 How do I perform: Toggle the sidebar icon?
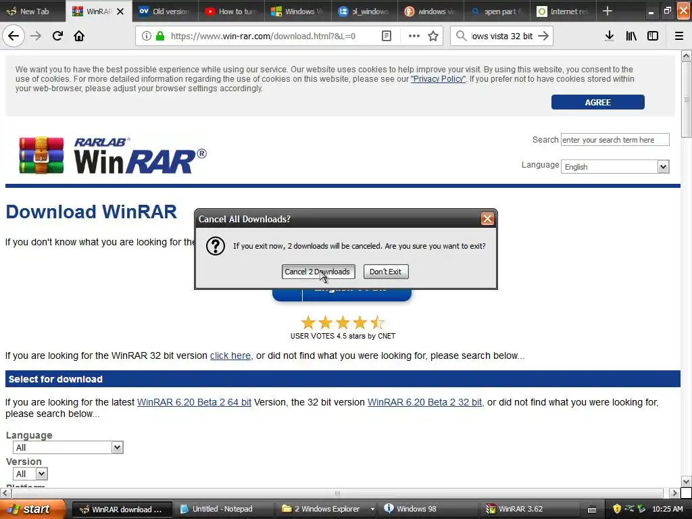click(x=653, y=36)
